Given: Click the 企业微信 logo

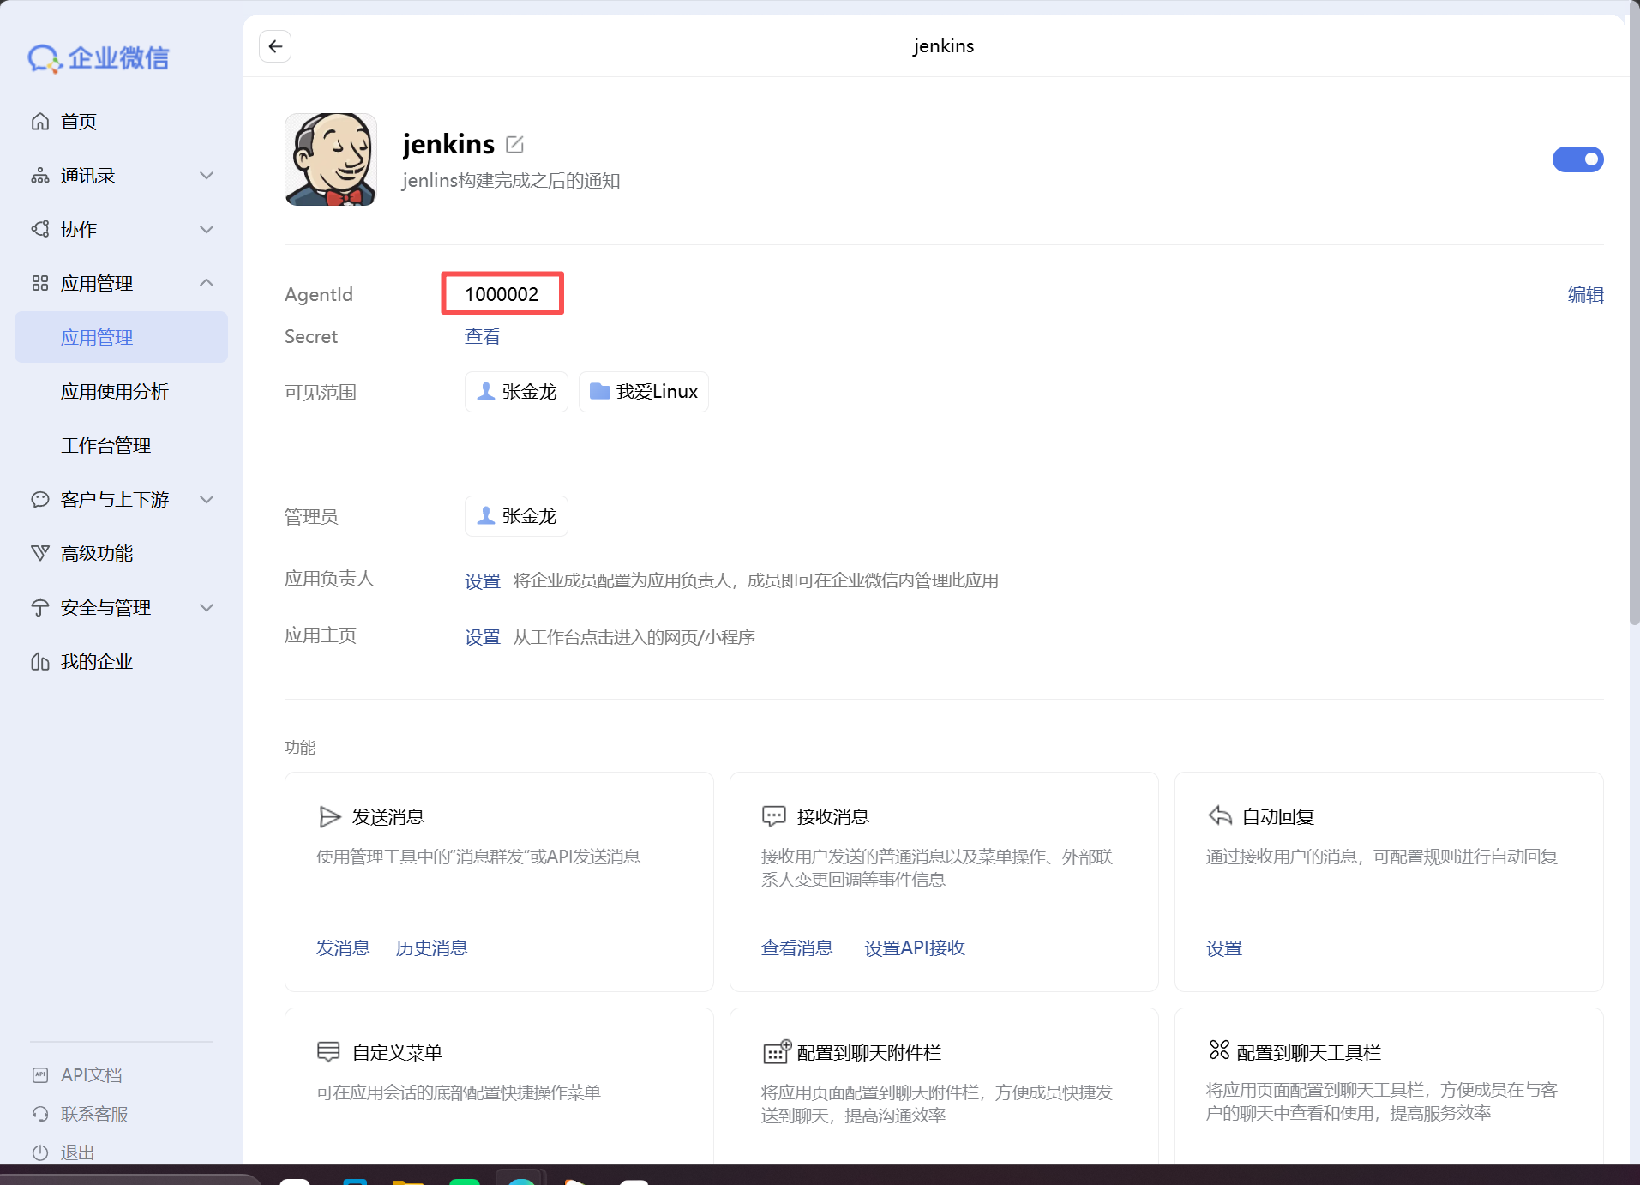Looking at the screenshot, I should point(99,58).
